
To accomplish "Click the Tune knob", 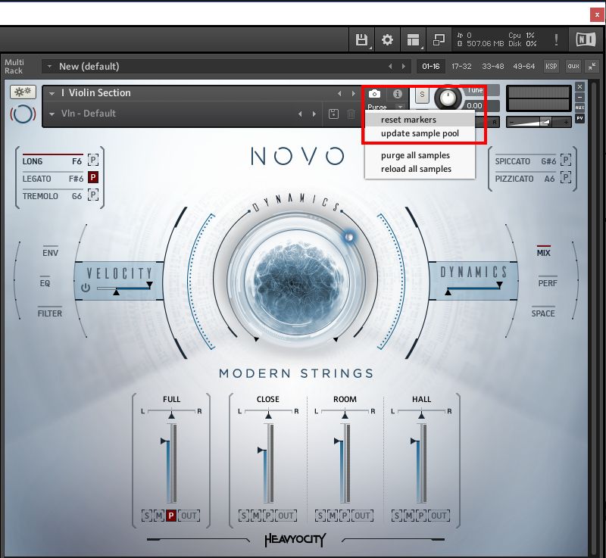I will (x=448, y=98).
